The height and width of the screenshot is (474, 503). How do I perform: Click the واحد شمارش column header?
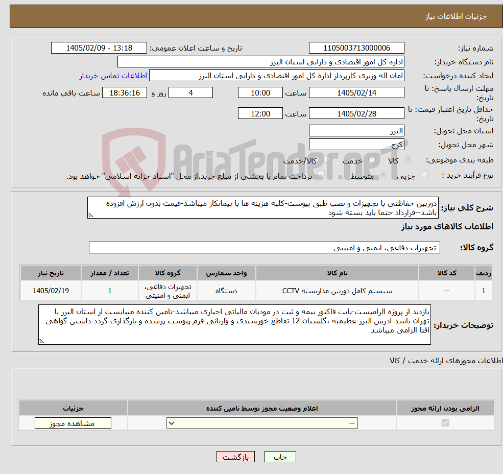pos(226,273)
